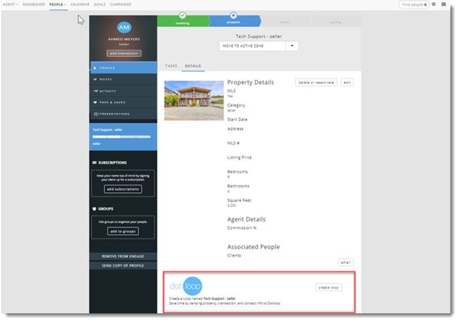Click the Ahmed Meyers name
Viewport: 459px width, 322px height.
click(x=125, y=39)
